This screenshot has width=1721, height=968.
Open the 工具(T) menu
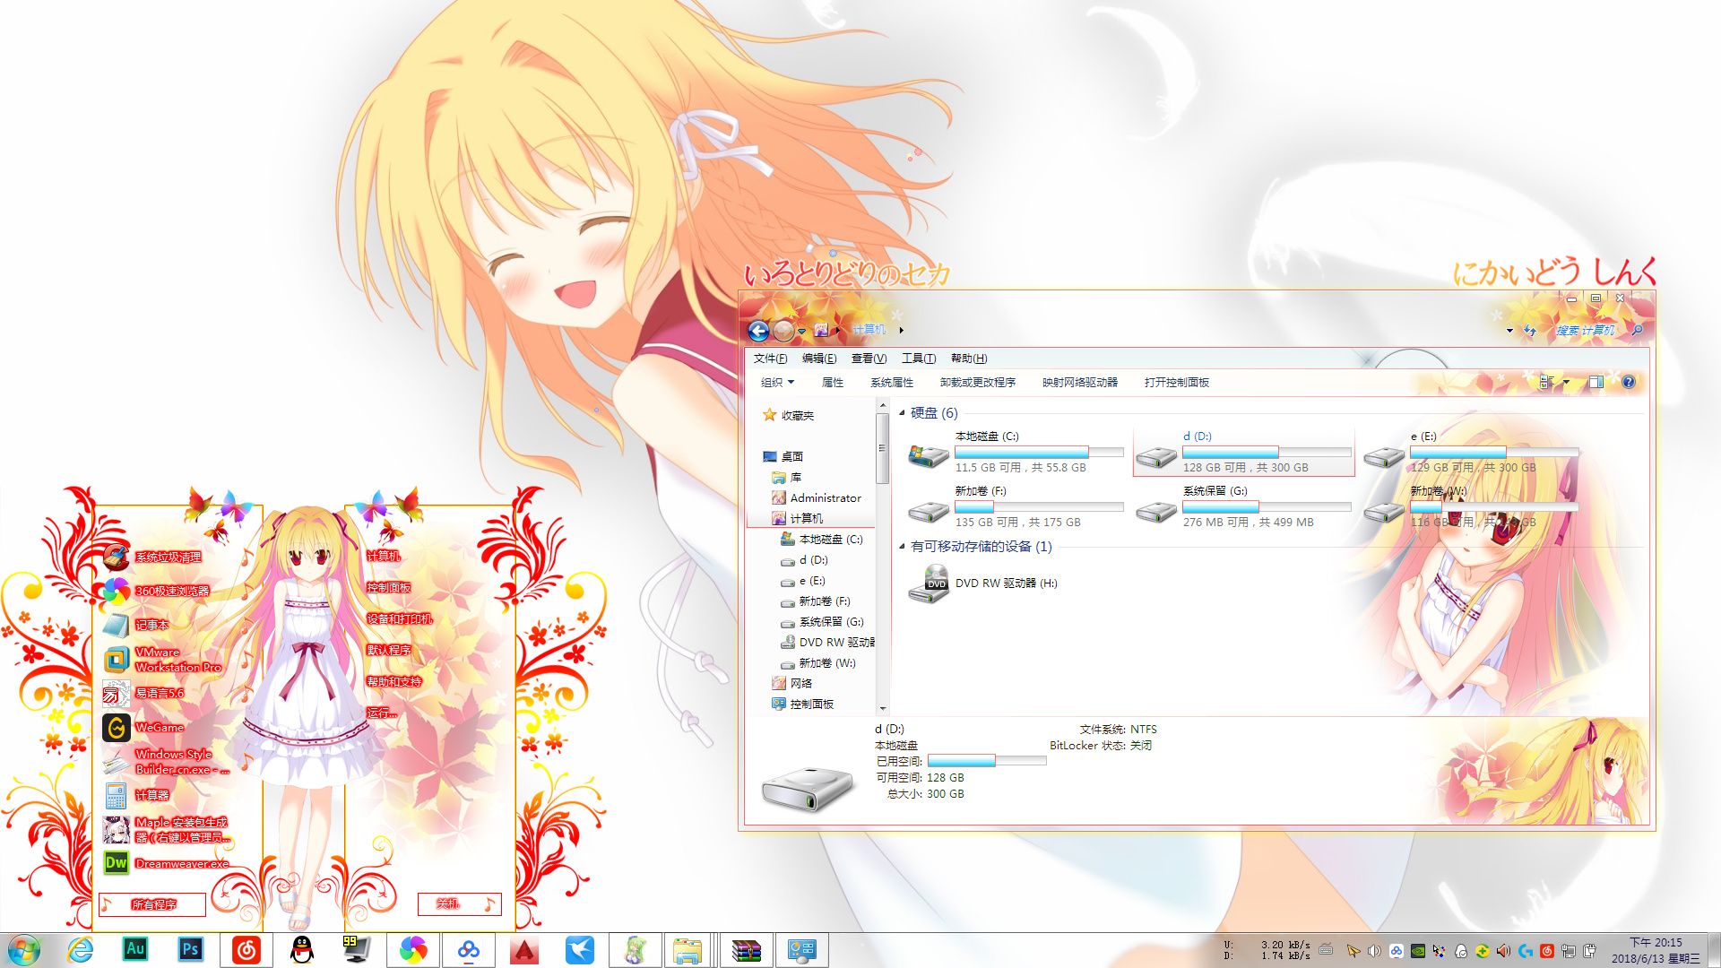point(919,359)
